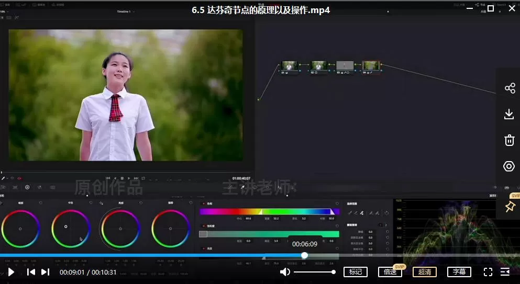Click the share icon in sidebar
Screen dimensions: 520x284
click(x=510, y=88)
